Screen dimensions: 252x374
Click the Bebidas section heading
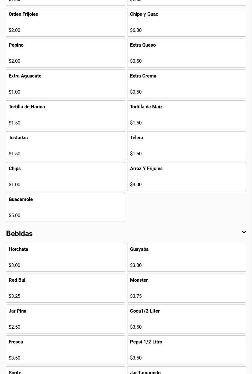(19, 233)
